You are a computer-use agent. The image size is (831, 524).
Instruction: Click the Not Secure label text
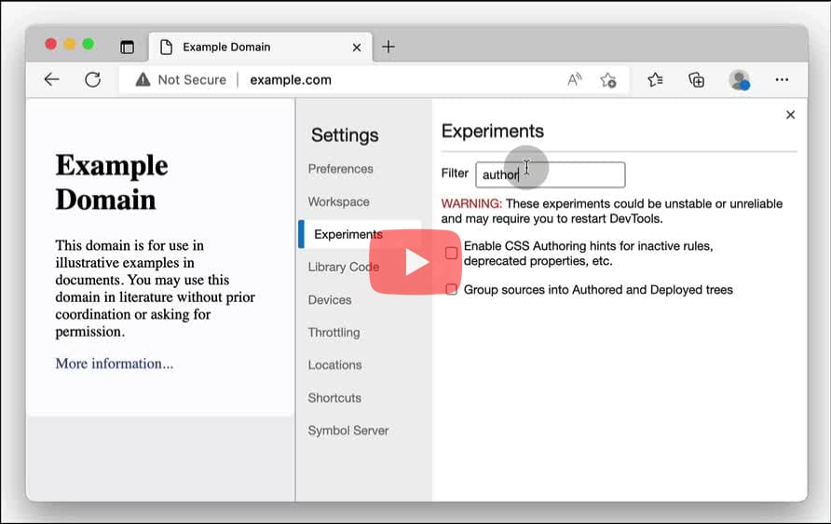(192, 79)
